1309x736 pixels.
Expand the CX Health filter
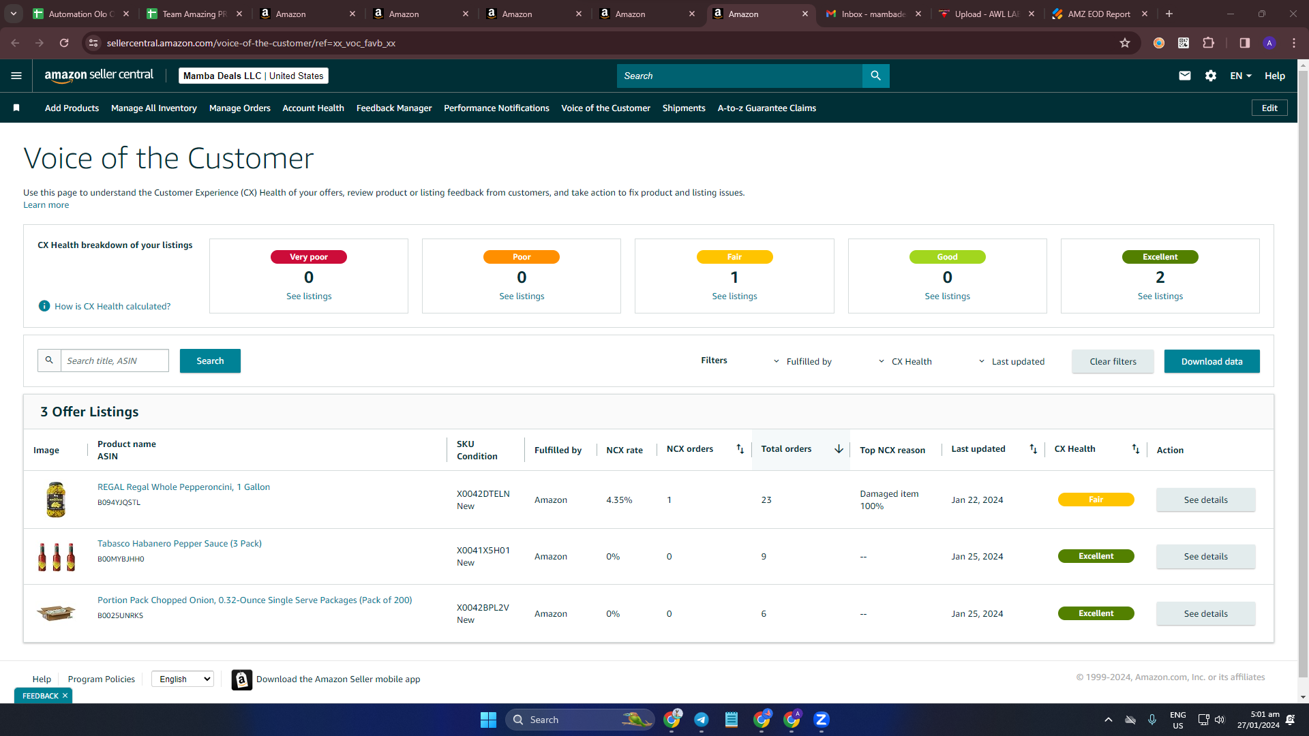click(905, 361)
